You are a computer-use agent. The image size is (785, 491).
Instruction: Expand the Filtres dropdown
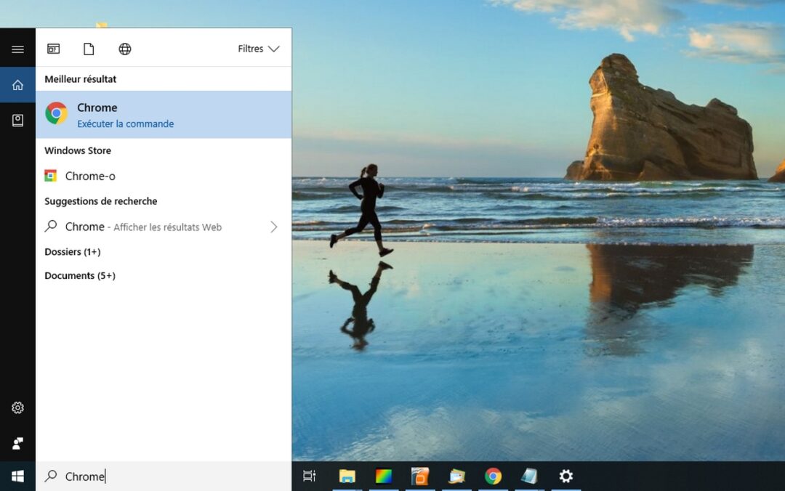point(258,49)
